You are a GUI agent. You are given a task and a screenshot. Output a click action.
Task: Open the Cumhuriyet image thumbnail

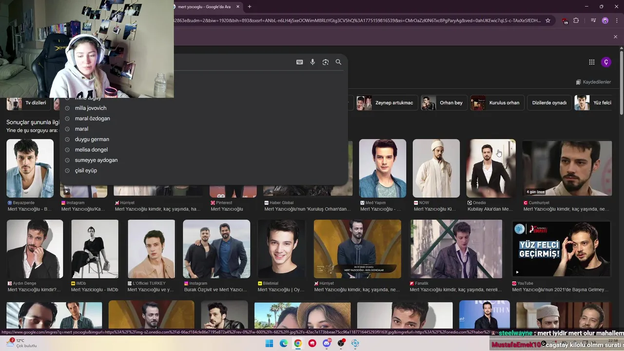[x=567, y=168]
